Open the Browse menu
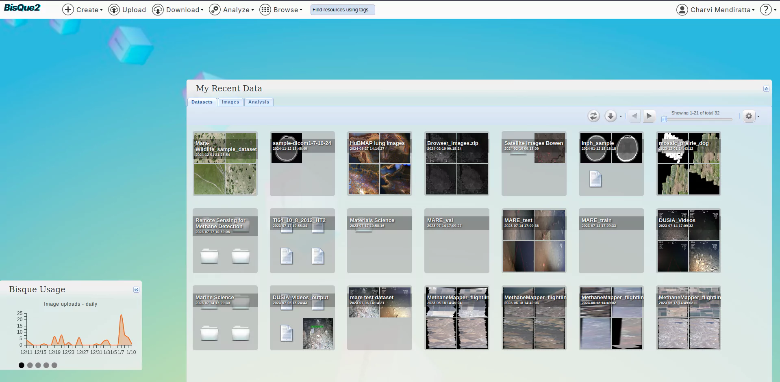The image size is (780, 382). click(281, 10)
